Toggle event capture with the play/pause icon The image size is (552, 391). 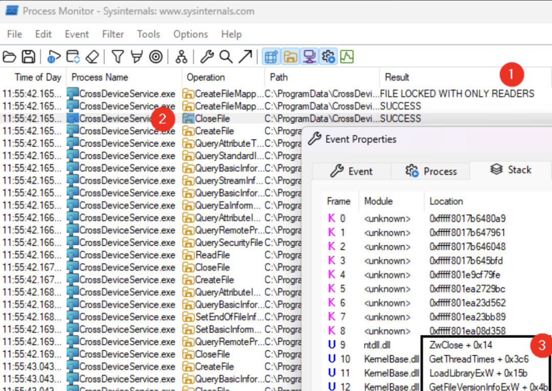tap(54, 56)
